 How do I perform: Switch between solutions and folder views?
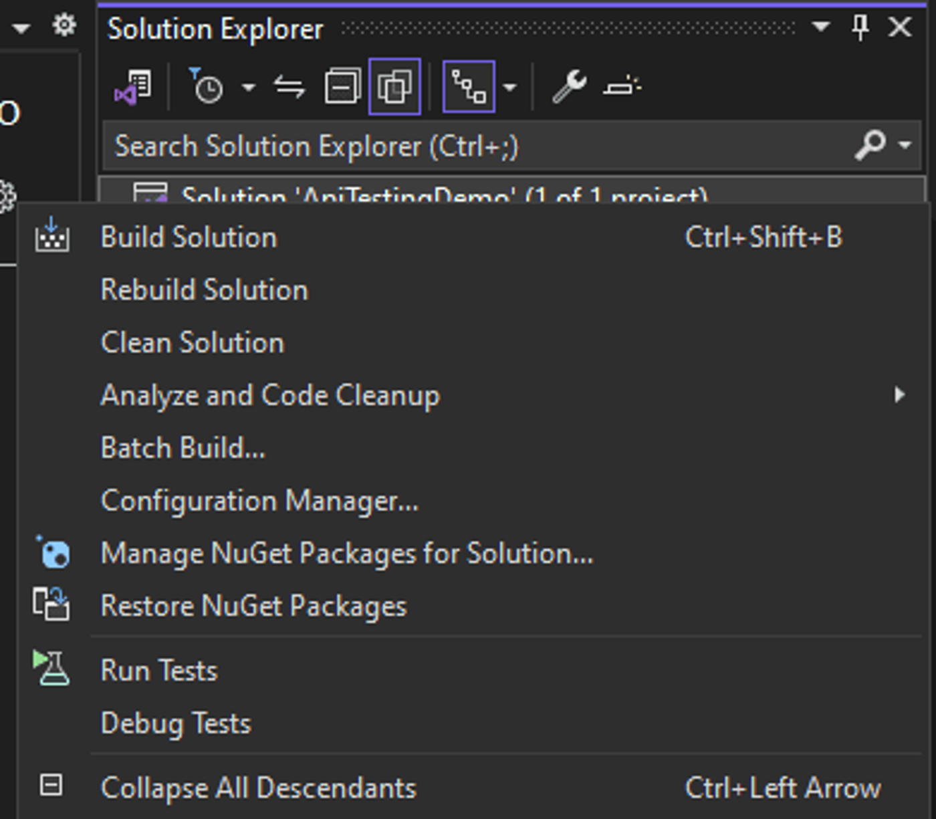pyautogui.click(x=133, y=87)
